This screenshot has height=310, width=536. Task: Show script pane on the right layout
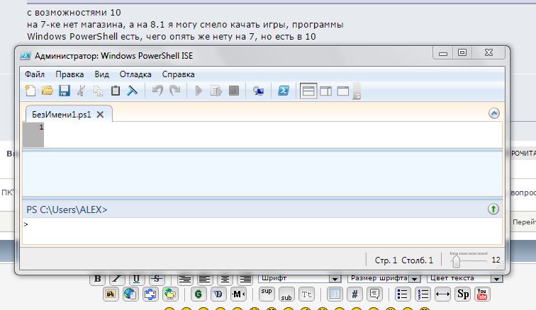point(325,91)
